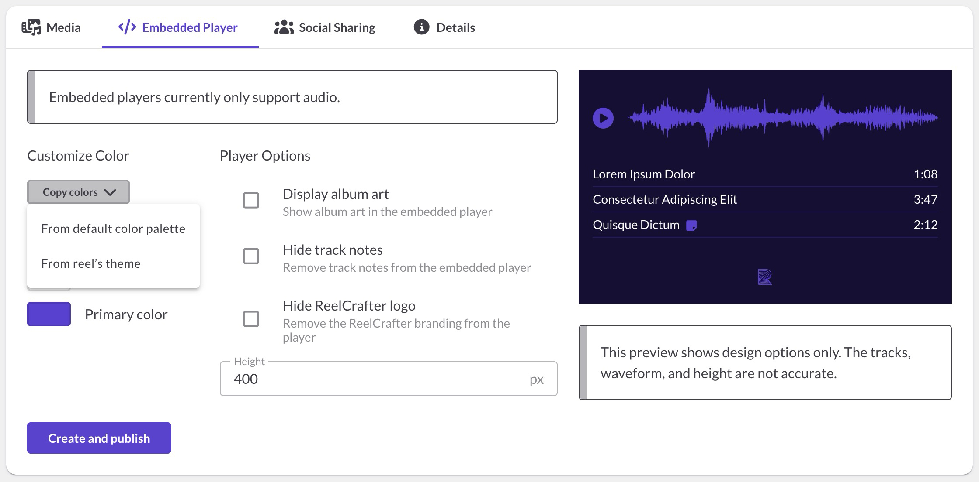Collapse the Copy colors dropdown
This screenshot has width=979, height=482.
coord(79,192)
